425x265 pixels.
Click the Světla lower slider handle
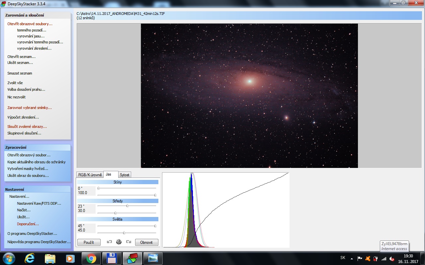point(124,233)
